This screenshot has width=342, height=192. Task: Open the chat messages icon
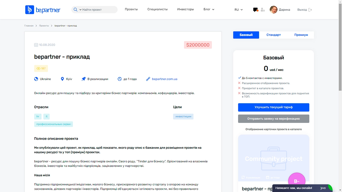256,10
